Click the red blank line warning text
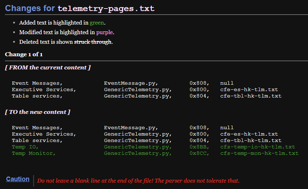This screenshot has width=308, height=189. tap(138, 181)
